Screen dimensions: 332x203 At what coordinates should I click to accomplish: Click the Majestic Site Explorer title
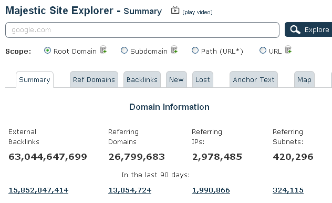pyautogui.click(x=59, y=11)
